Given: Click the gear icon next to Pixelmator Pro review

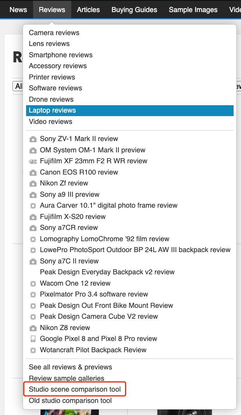Looking at the screenshot, I should (x=33, y=295).
